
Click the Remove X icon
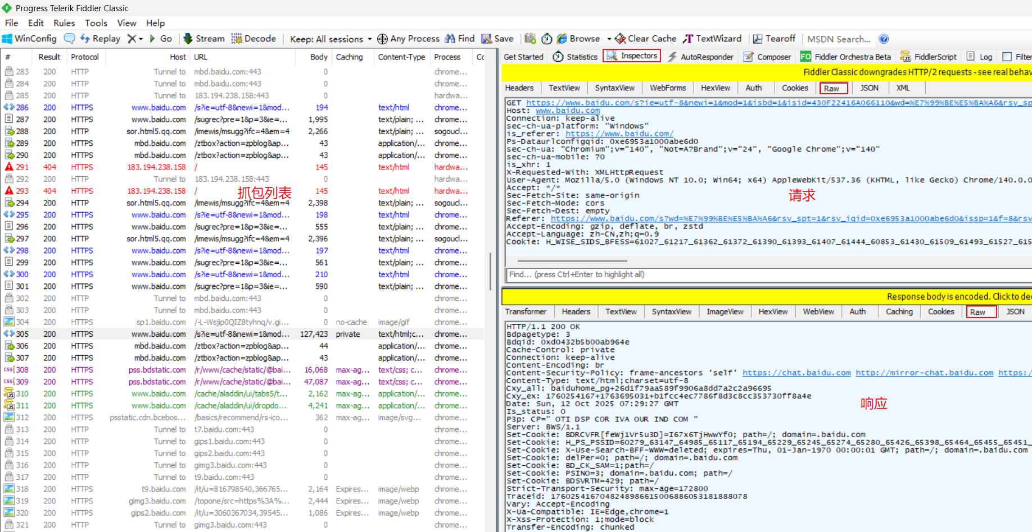coord(132,39)
